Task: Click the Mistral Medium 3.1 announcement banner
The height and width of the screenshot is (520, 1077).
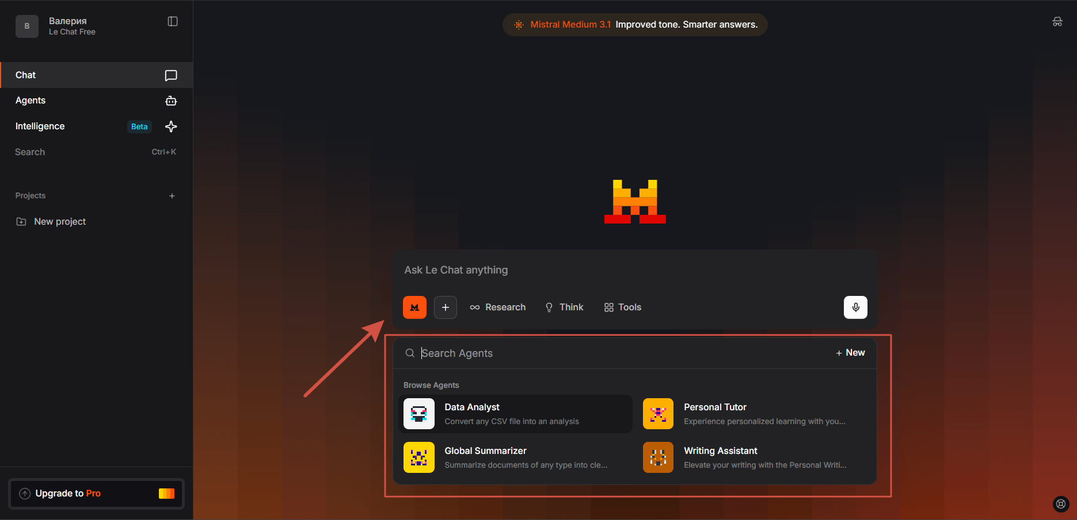Action: tap(635, 25)
